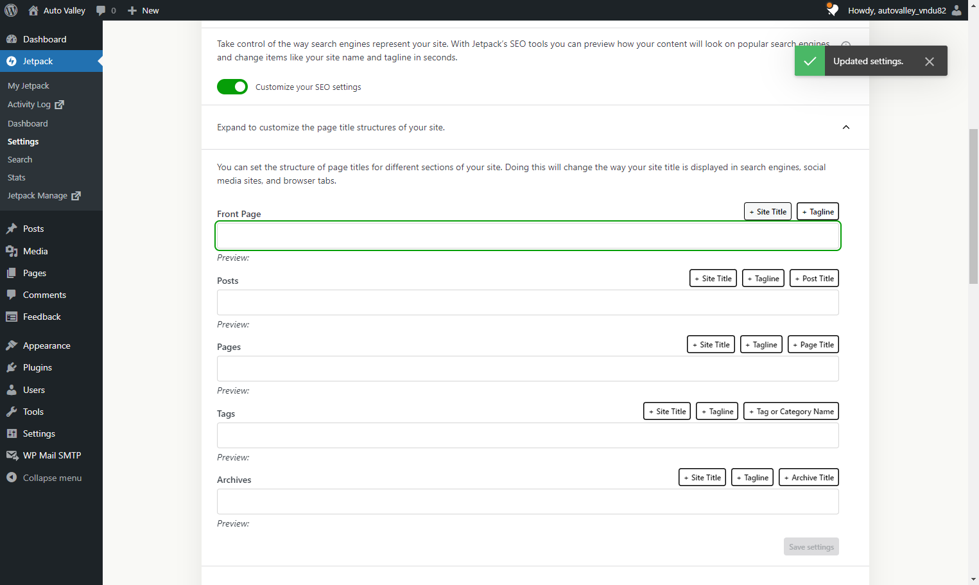The width and height of the screenshot is (979, 585).
Task: Click the Comments icon in sidebar
Action: tap(12, 295)
